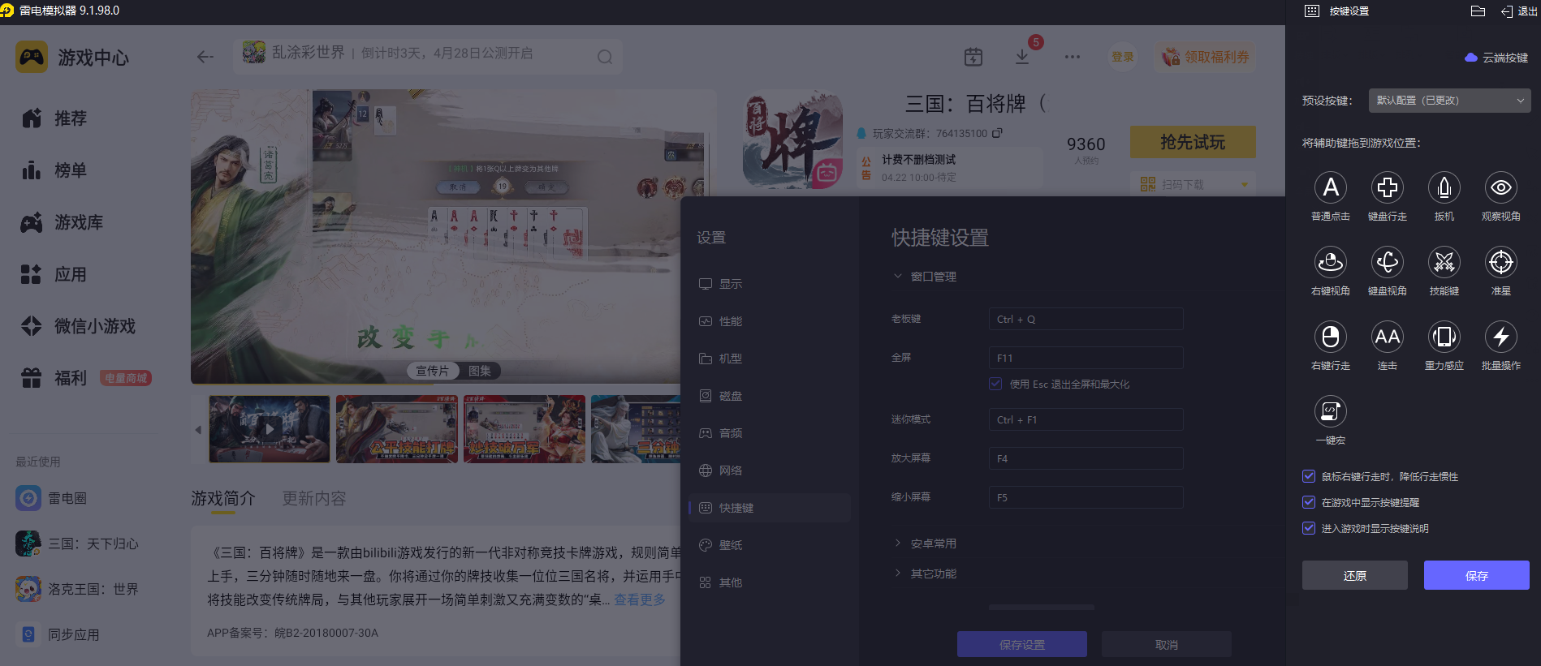Open the calendar check-in icon
Image resolution: width=1541 pixels, height=666 pixels.
click(973, 57)
